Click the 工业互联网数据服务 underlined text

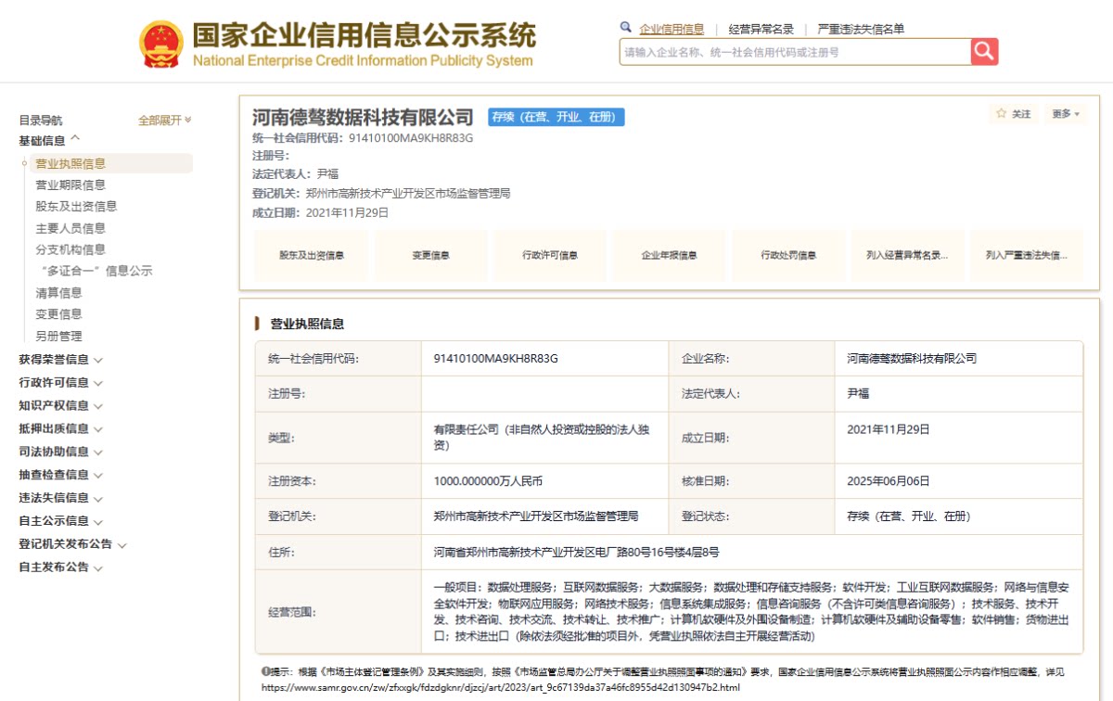click(944, 587)
